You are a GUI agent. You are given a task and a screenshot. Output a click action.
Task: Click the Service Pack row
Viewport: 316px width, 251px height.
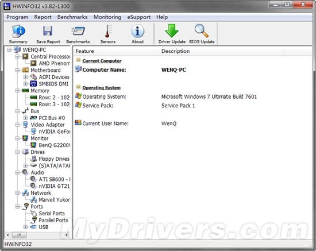tap(192, 105)
